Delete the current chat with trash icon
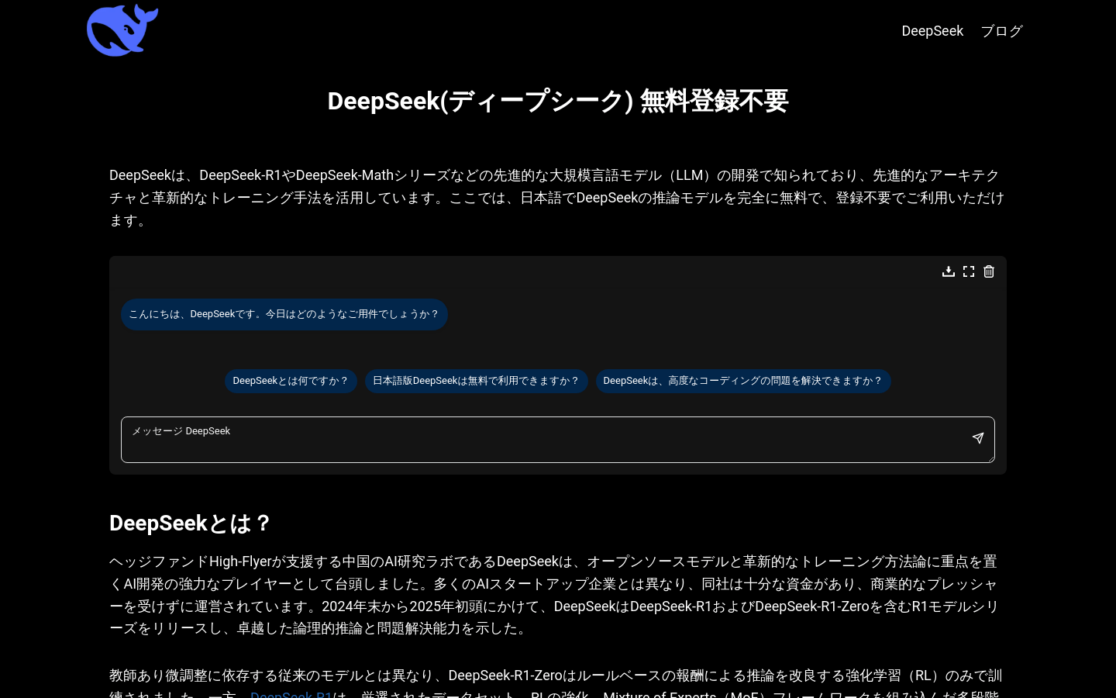Viewport: 1116px width, 698px height. [989, 271]
